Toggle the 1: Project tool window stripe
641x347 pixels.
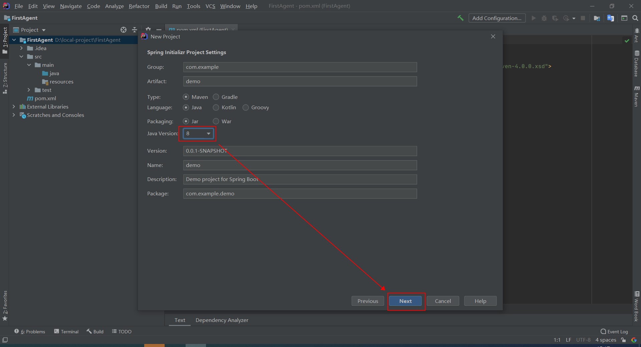[x=5, y=40]
